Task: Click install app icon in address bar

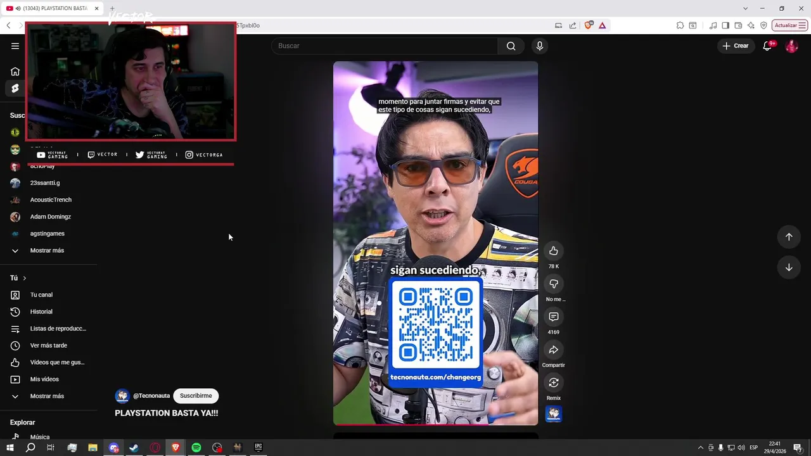Action: (558, 25)
